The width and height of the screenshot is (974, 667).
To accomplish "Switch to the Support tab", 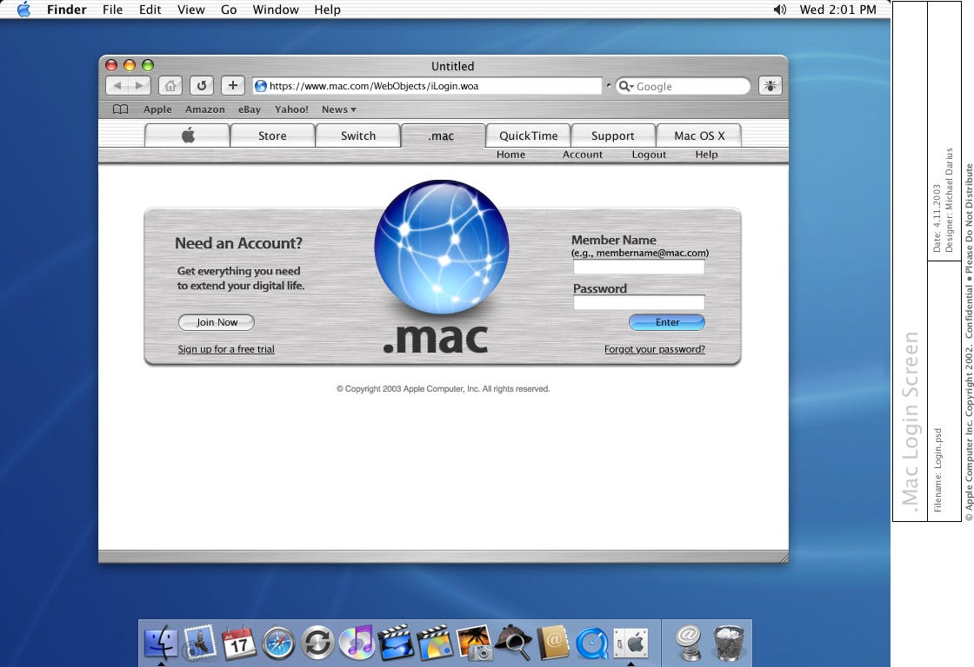I will (x=613, y=135).
